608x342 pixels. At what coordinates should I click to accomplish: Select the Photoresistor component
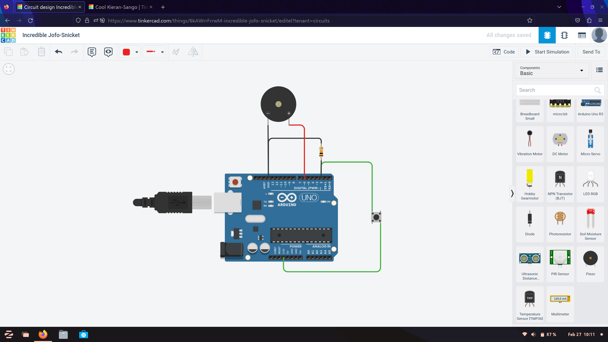tap(560, 224)
